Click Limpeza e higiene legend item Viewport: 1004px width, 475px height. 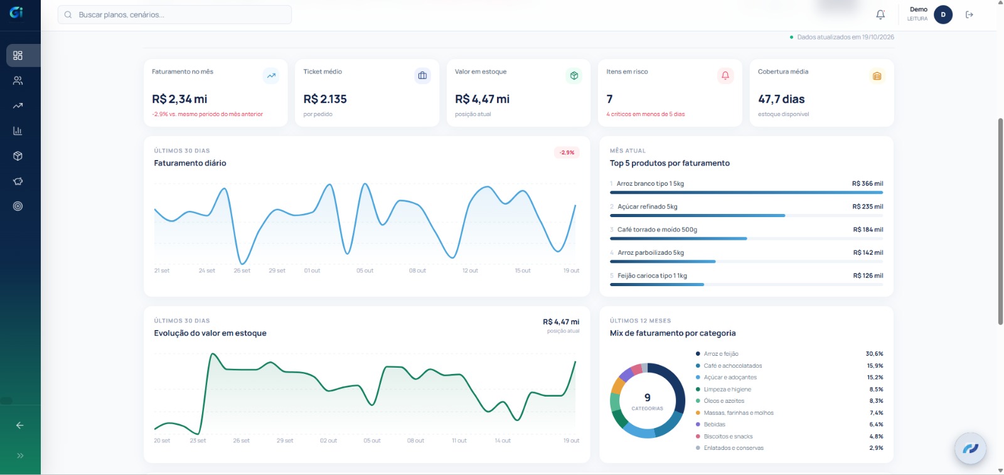(x=789, y=390)
